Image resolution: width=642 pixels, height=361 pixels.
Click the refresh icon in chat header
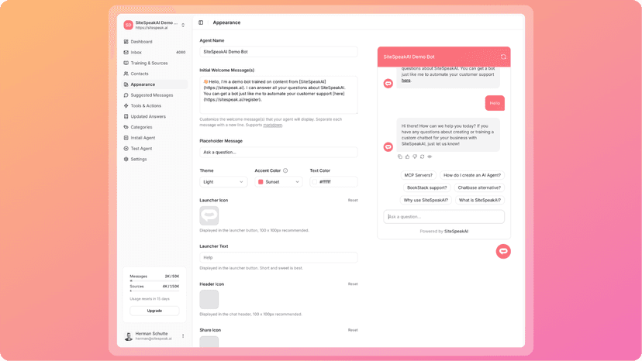[x=503, y=57]
